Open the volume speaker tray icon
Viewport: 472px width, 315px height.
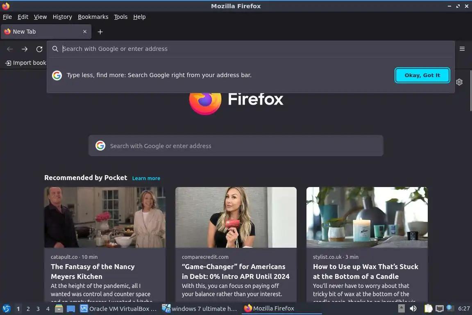[x=413, y=308]
